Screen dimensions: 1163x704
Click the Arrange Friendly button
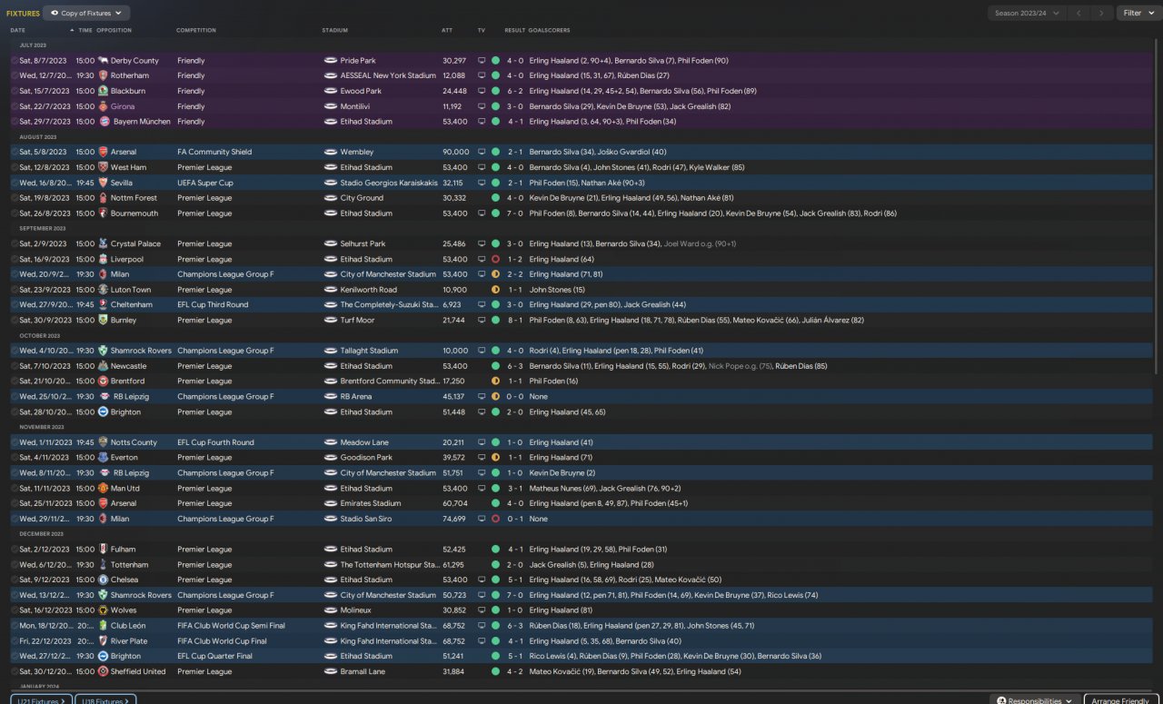click(1121, 700)
